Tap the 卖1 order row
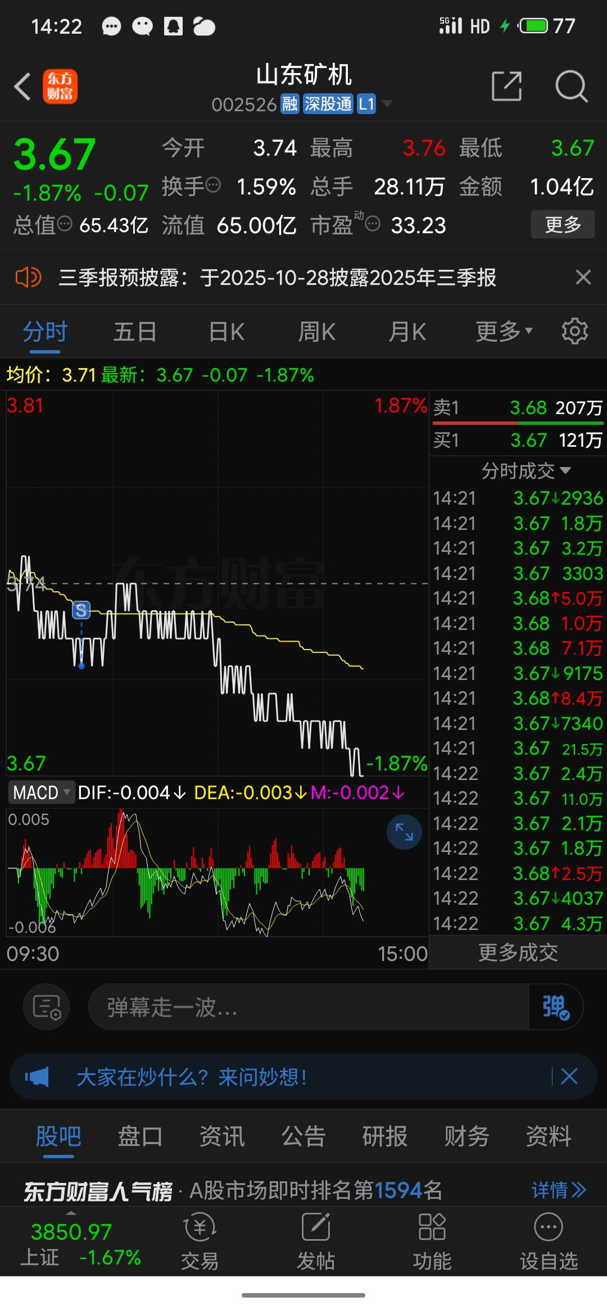This screenshot has width=607, height=1315. (518, 407)
